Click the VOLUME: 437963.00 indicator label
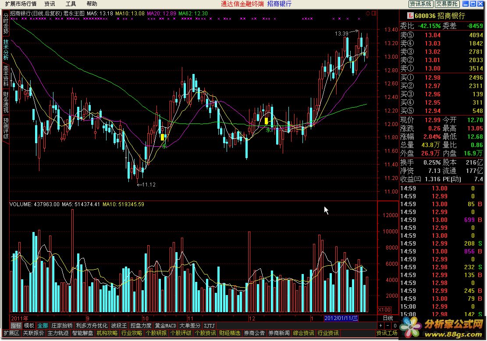The image size is (487, 341). click(35, 204)
